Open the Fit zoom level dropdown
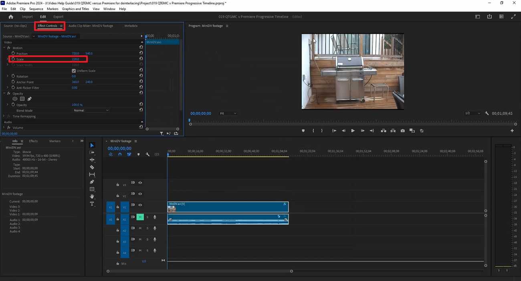The width and height of the screenshot is (521, 281). pos(228,113)
